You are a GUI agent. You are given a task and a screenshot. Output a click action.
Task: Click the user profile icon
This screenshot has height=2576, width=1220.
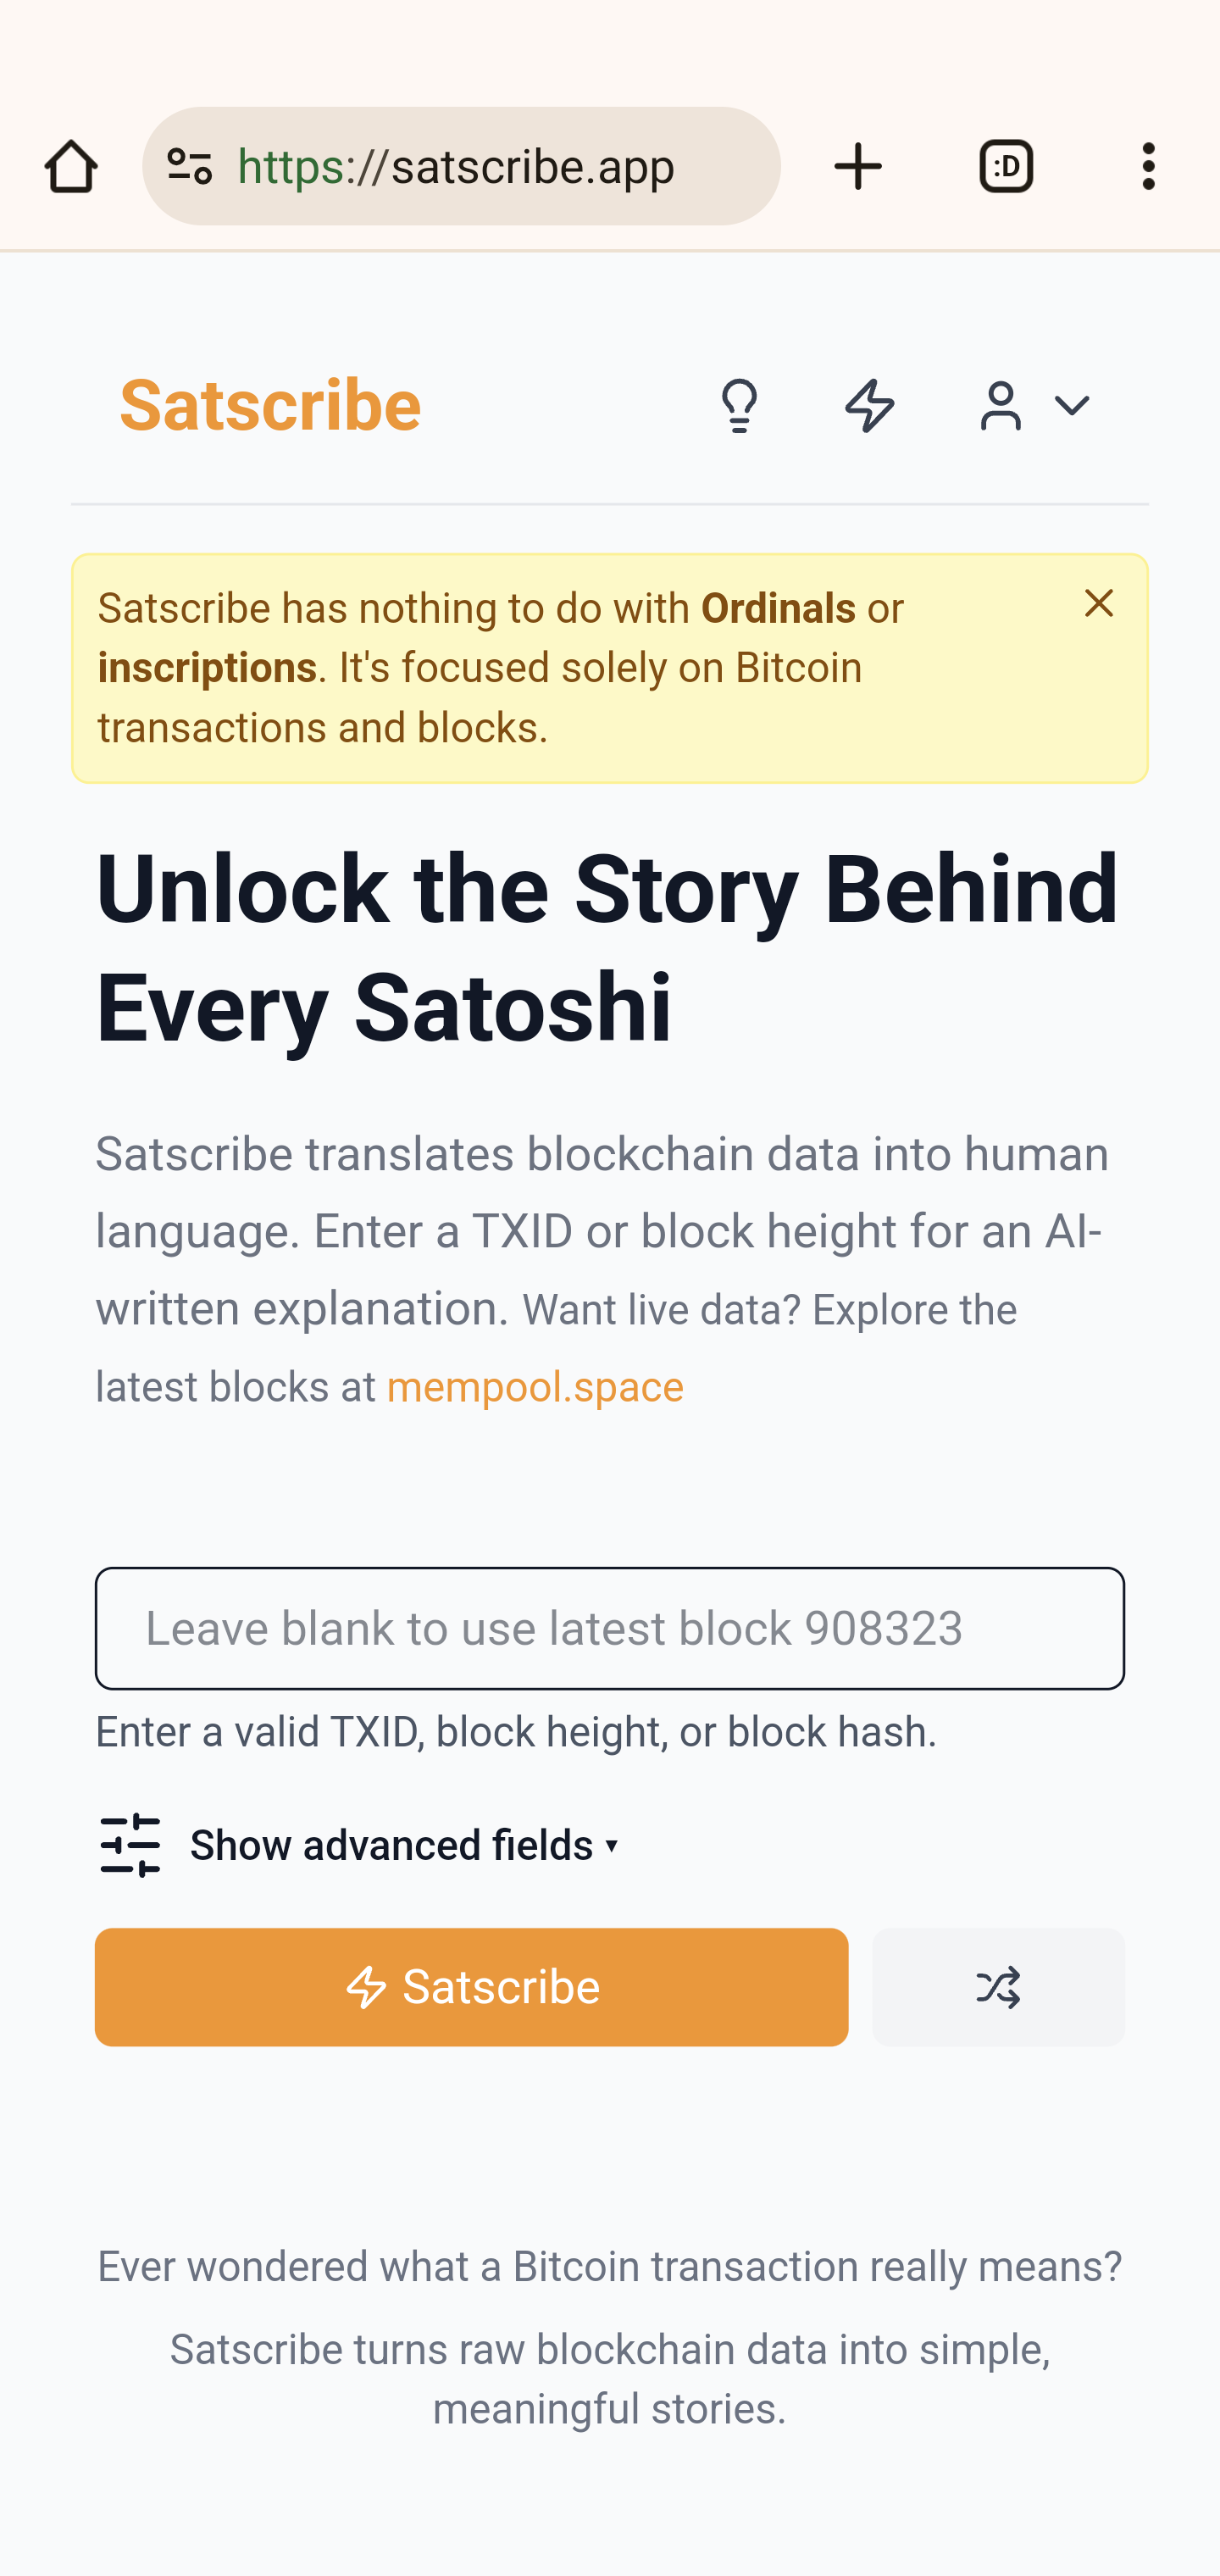pos(1001,406)
